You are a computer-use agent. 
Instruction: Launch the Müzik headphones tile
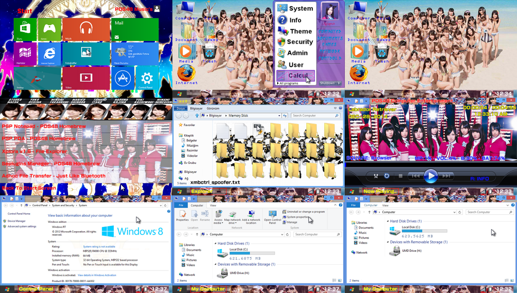pos(86,30)
